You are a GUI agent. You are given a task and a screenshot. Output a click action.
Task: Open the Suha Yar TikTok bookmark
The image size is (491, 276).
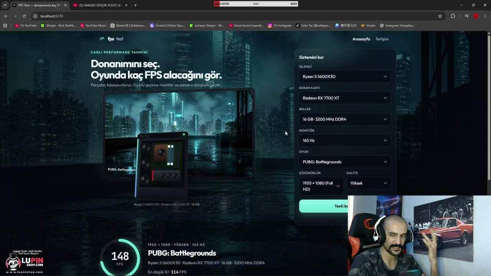click(313, 26)
